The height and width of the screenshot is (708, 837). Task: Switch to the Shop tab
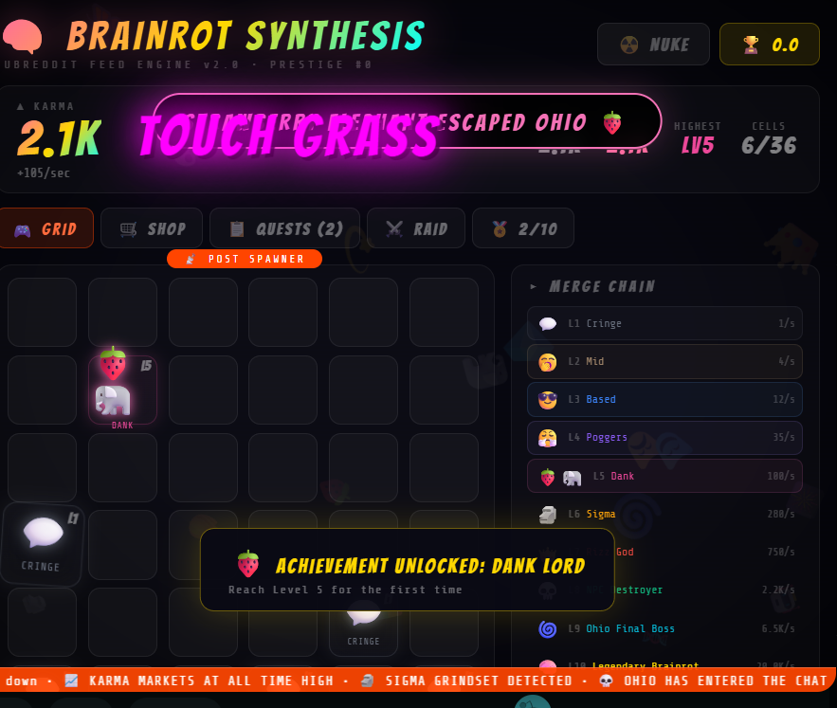tap(152, 228)
